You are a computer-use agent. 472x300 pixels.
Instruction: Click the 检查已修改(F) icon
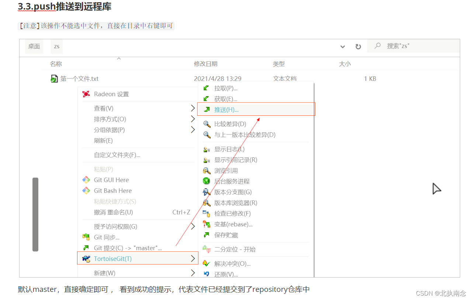(206, 213)
